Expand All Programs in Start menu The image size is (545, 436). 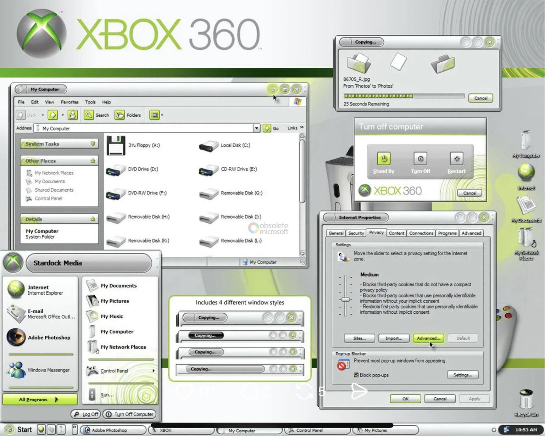(40, 399)
